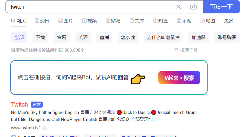Image resolution: width=245 pixels, height=137 pixels.
Task: Expand the arrow beside www.twitch.tv
Action: click(x=45, y=128)
